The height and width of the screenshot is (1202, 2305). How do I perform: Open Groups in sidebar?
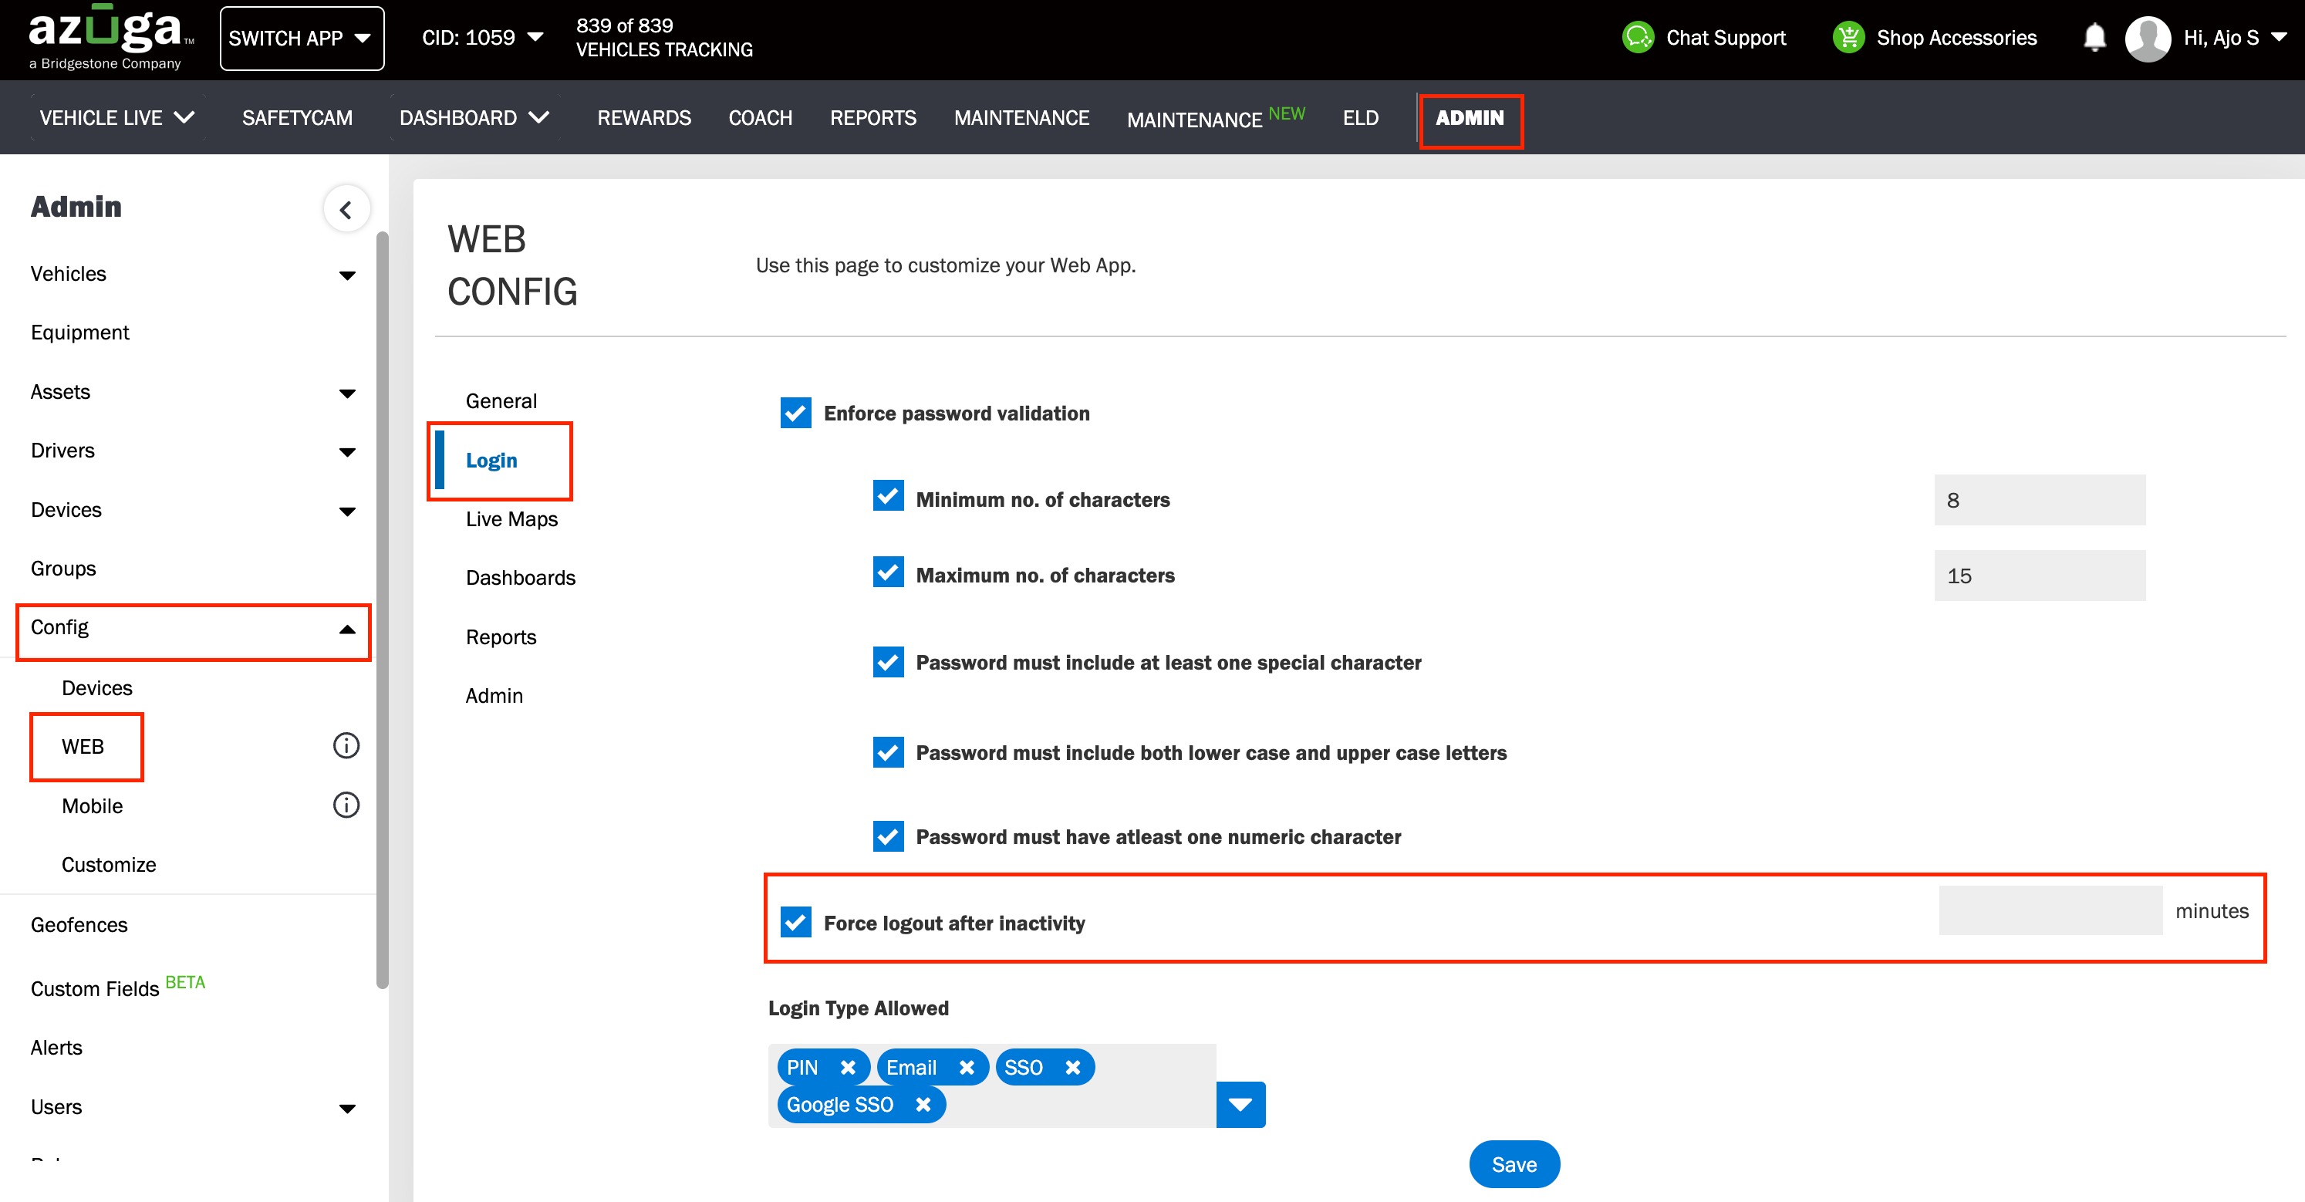[x=62, y=569]
